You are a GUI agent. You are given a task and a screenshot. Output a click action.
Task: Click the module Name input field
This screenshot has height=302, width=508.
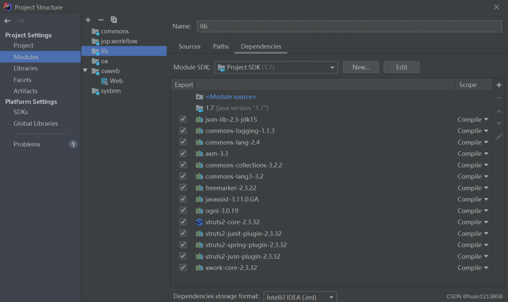349,27
